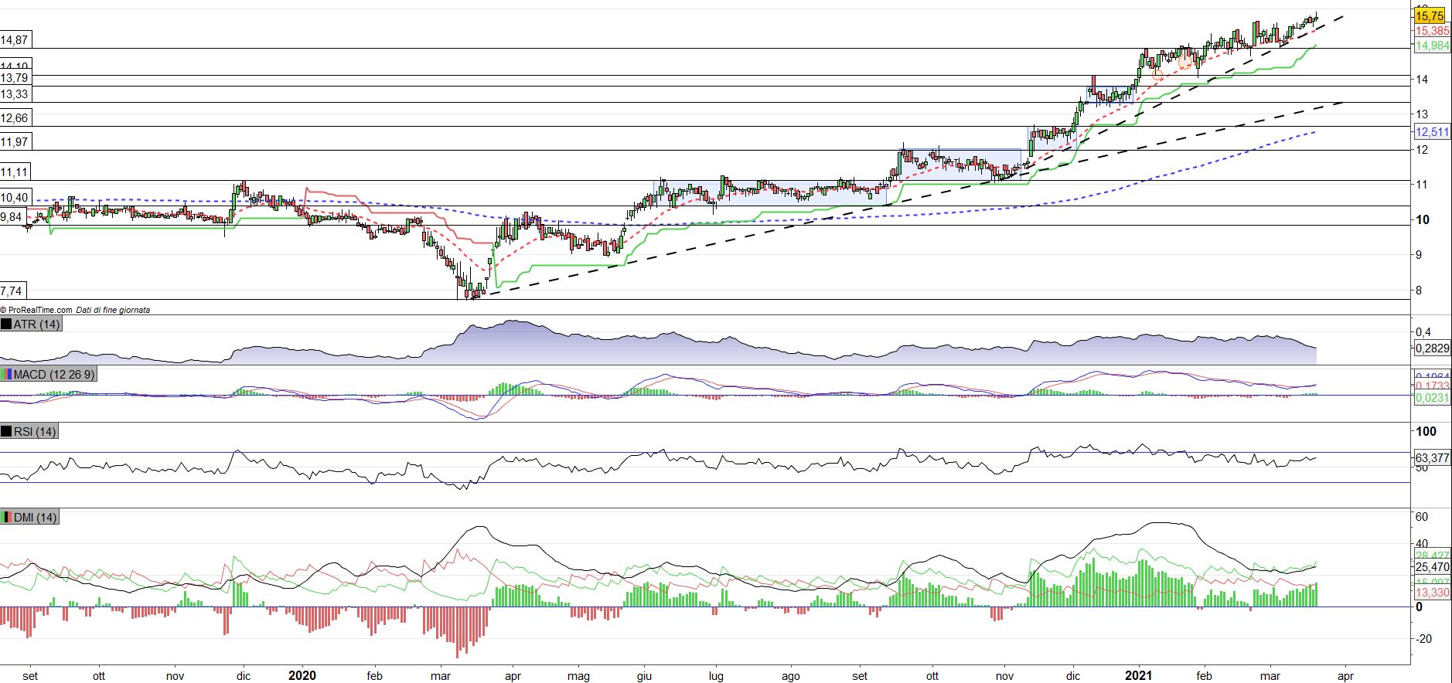The height and width of the screenshot is (683, 1452).
Task: Click the 14,87 resistance level label
Action: 14,40
